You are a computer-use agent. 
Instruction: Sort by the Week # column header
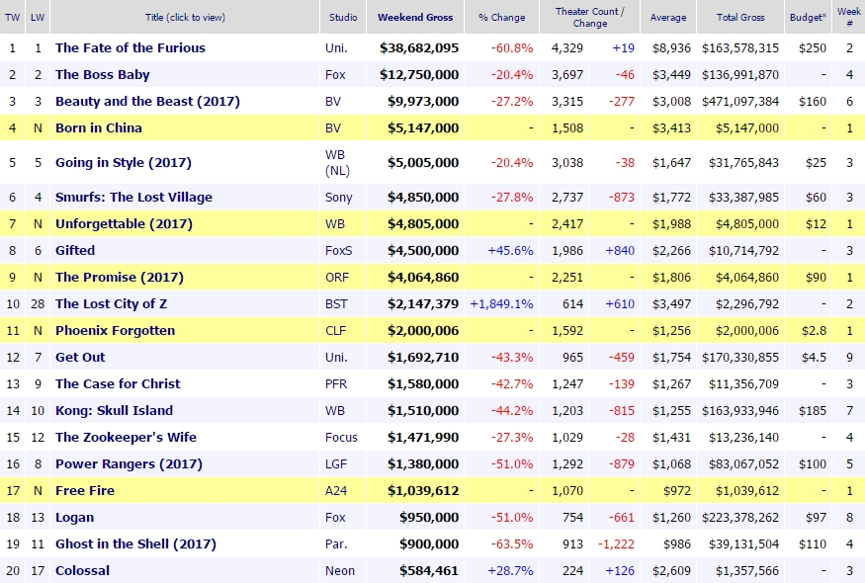(x=849, y=17)
